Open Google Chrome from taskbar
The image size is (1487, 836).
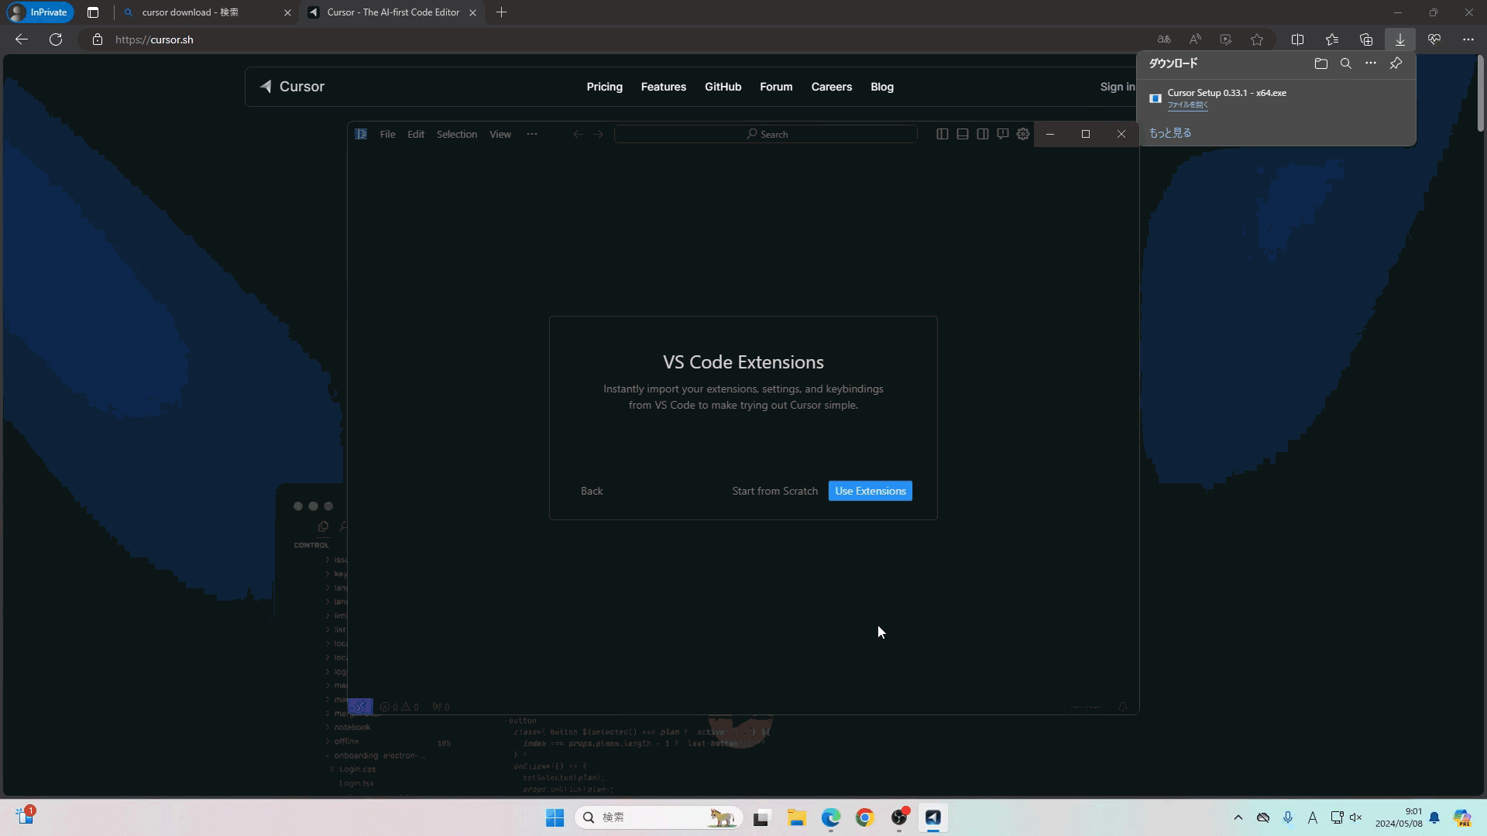[x=864, y=817]
